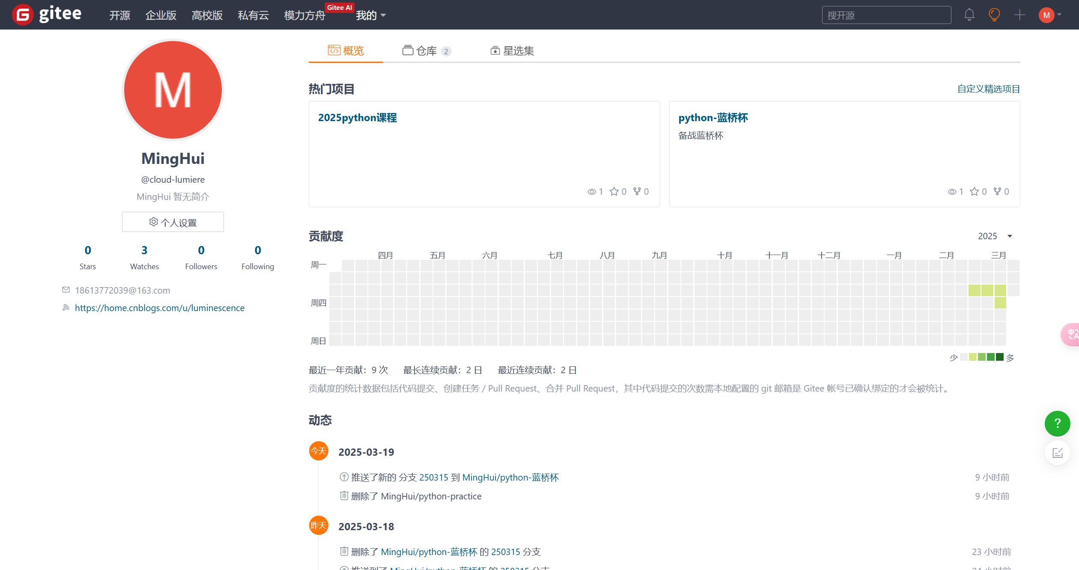This screenshot has width=1079, height=570.
Task: Click the orange lightbulb icon
Action: [994, 15]
